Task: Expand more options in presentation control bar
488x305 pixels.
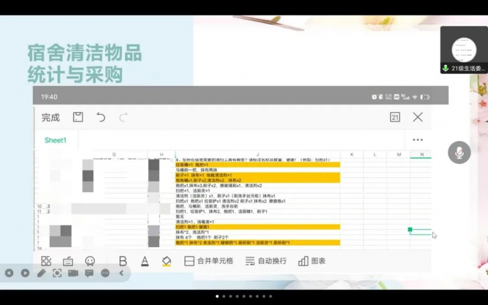Action: click(105, 273)
